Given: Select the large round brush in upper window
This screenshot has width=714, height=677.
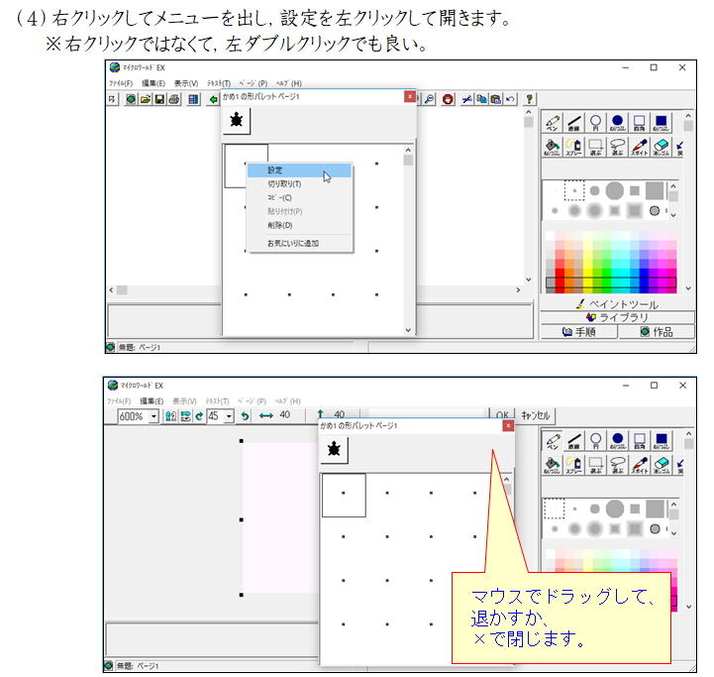Looking at the screenshot, I should click(x=614, y=190).
